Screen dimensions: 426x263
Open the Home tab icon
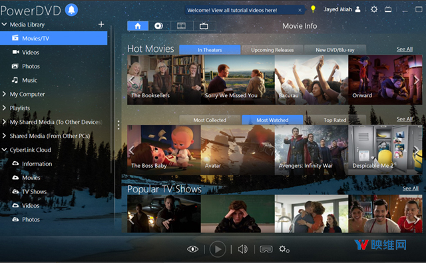point(138,26)
